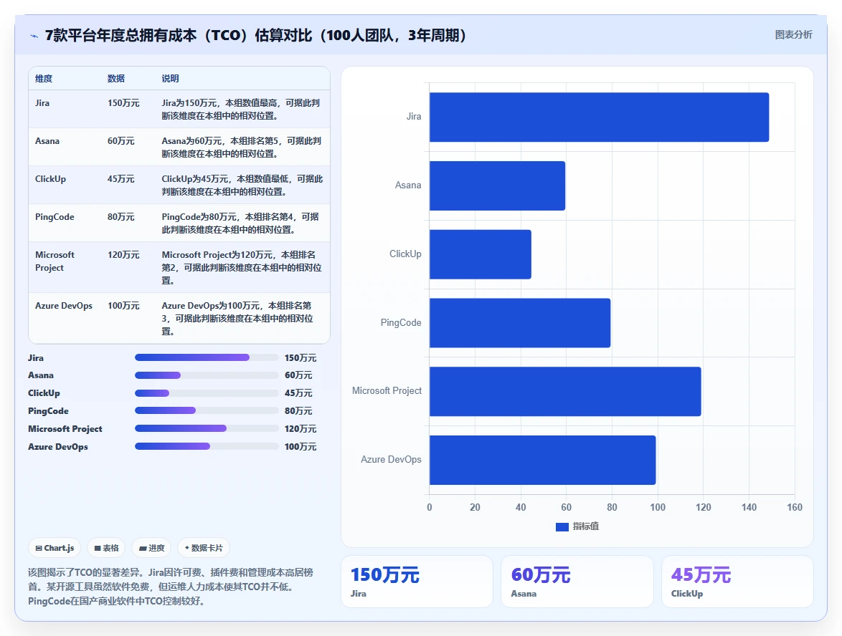Click the ClickUp progress bar showing 45万元
Screen dimensions: 842x636
[x=207, y=393]
